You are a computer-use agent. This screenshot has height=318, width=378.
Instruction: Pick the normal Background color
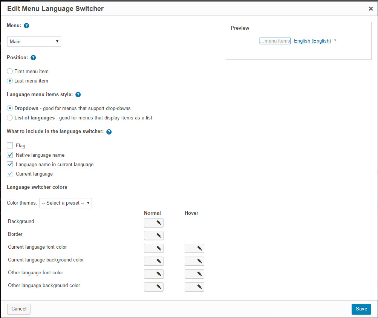[154, 223]
